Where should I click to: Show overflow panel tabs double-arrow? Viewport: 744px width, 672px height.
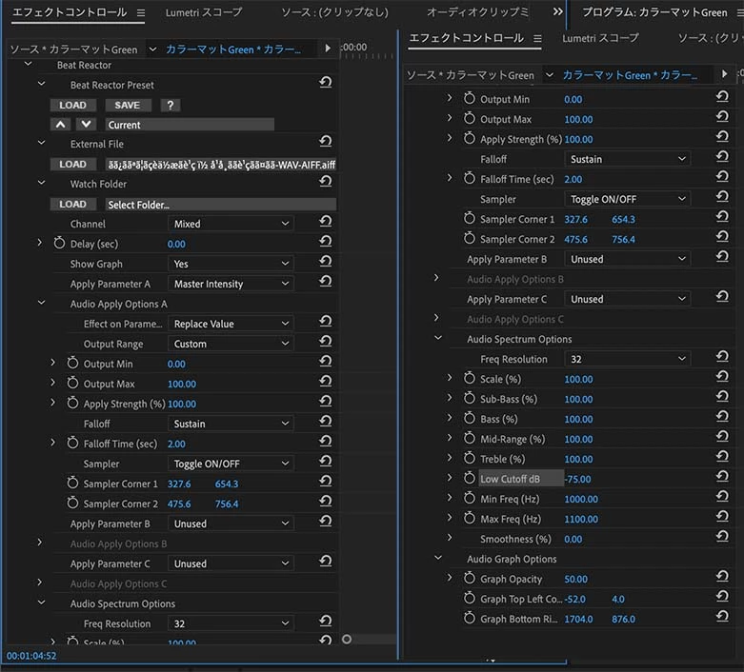pyautogui.click(x=558, y=11)
